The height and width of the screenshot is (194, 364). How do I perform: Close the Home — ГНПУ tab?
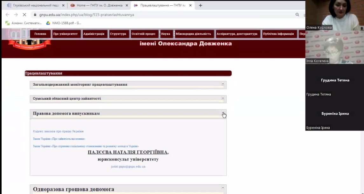pos(127,5)
